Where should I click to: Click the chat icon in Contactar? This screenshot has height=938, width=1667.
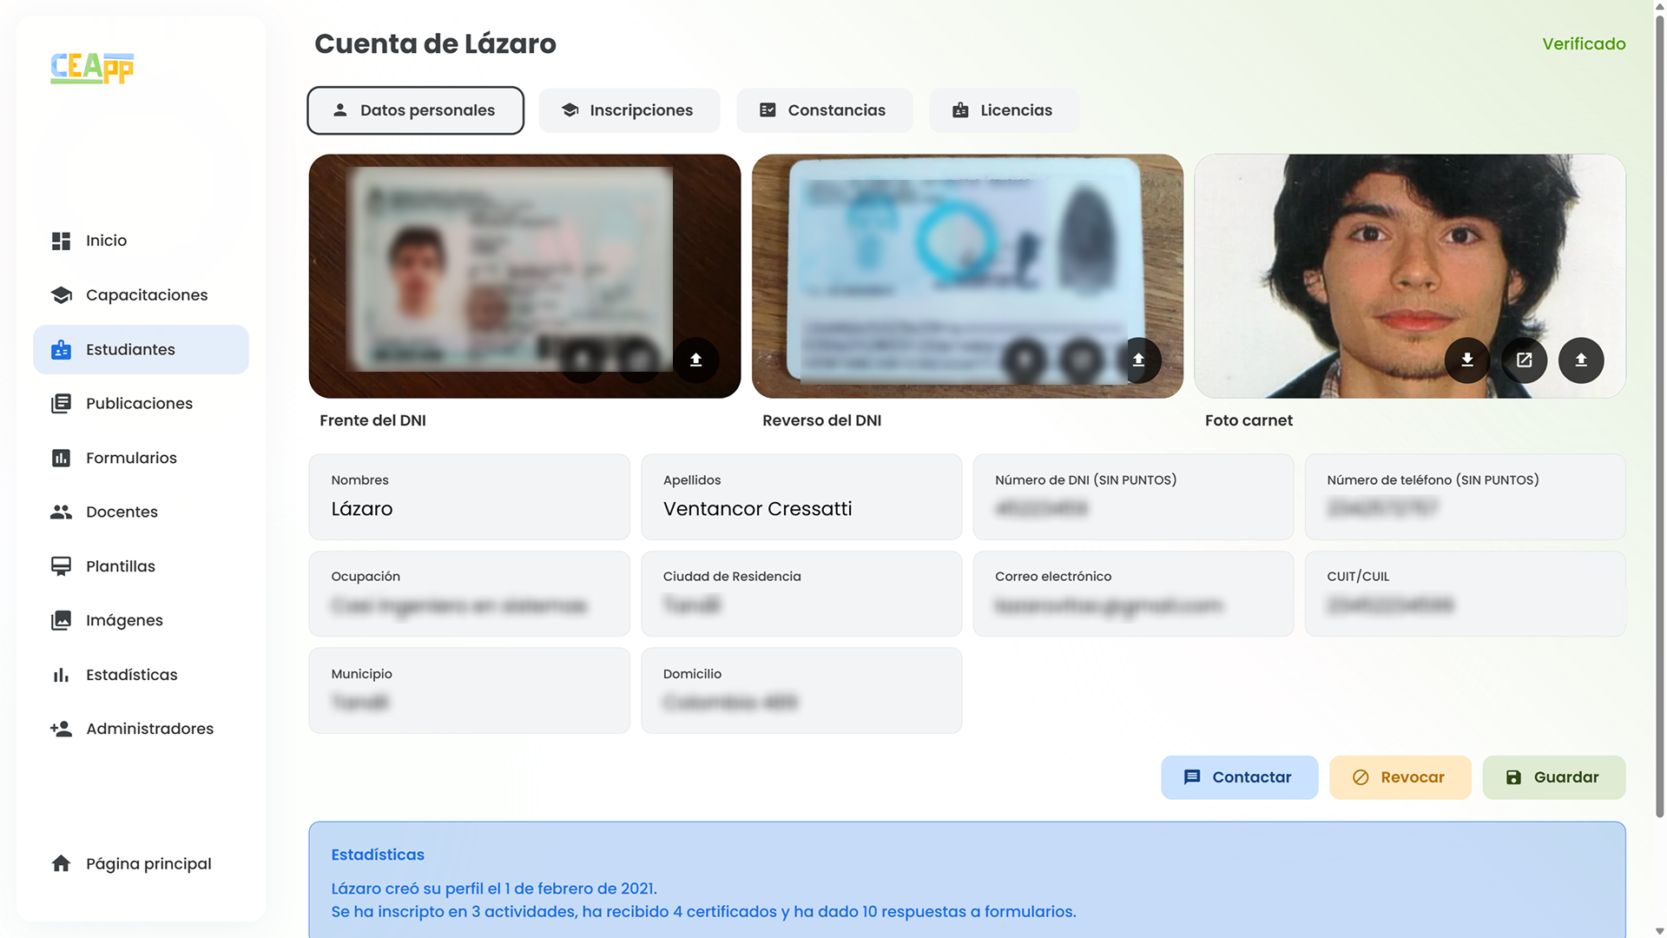pos(1192,777)
